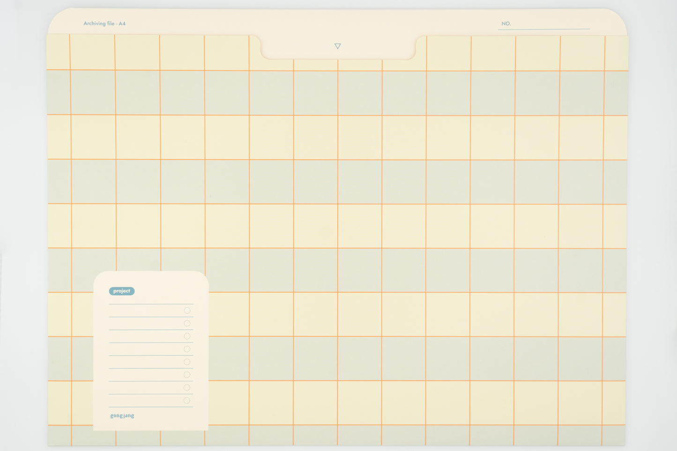Check the second circle in the project list
Viewport: 677px width, 451px height.
point(187,323)
